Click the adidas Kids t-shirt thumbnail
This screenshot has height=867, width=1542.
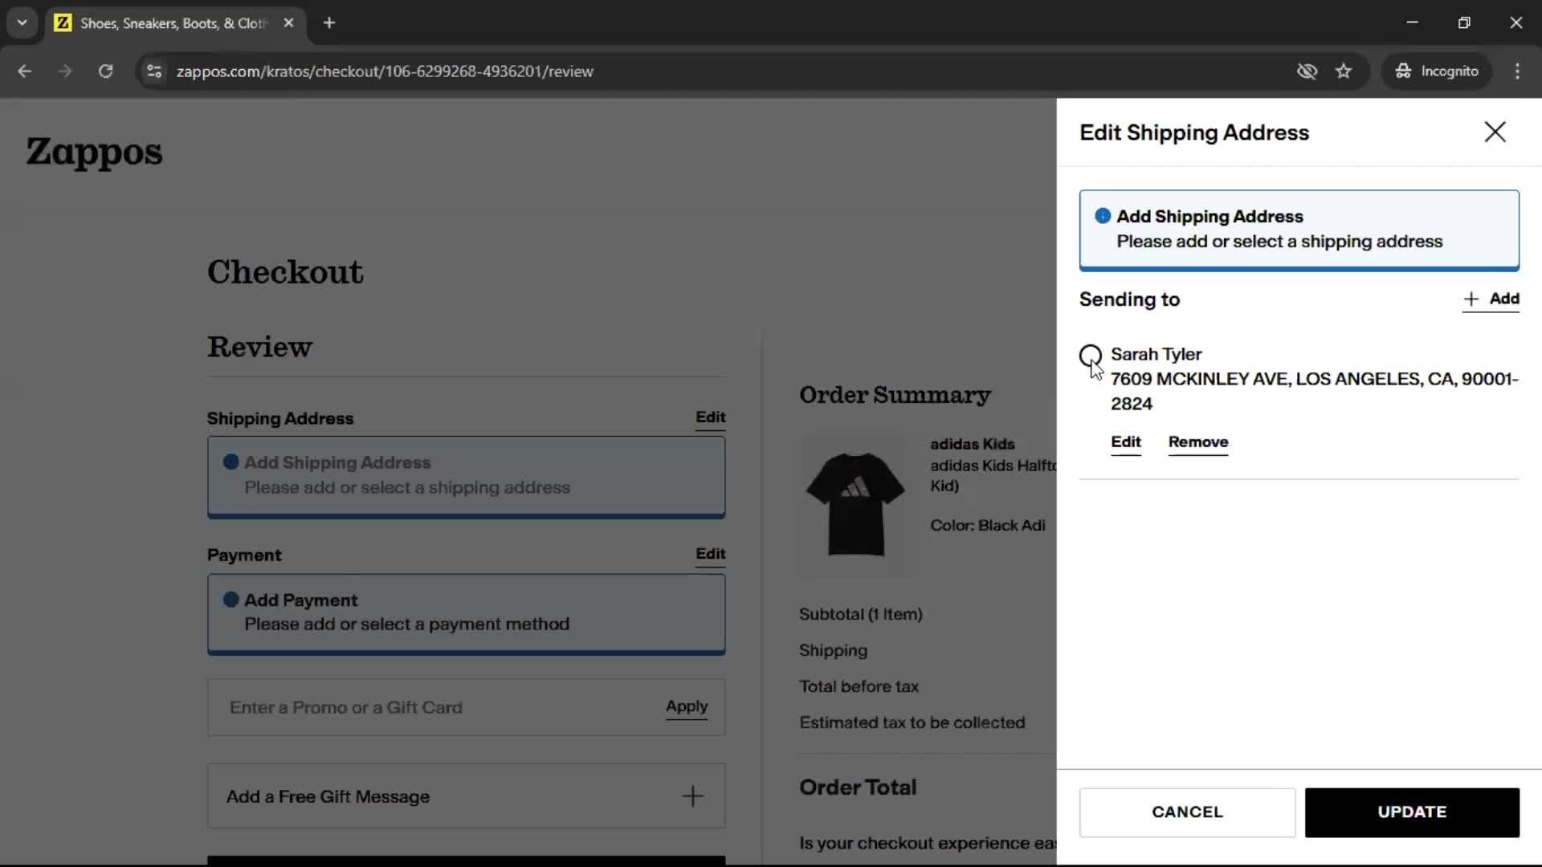(855, 504)
